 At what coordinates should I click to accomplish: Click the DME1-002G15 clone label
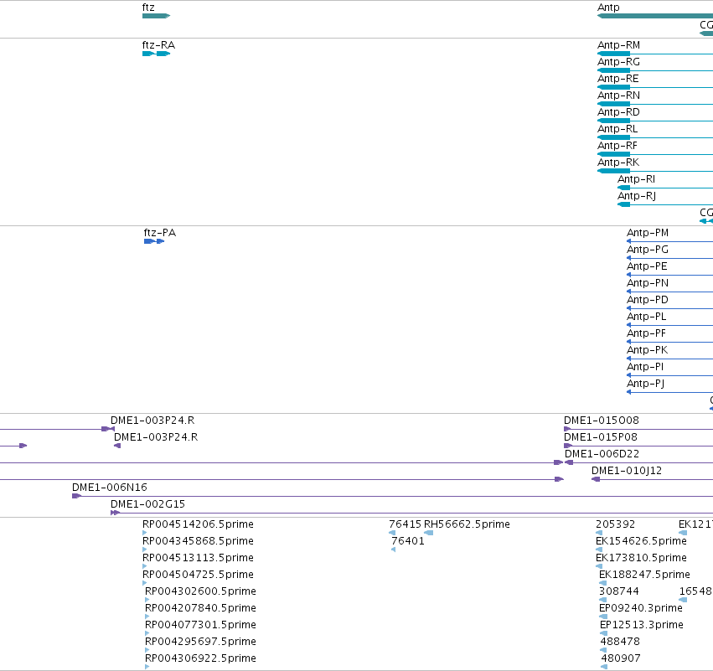[147, 504]
